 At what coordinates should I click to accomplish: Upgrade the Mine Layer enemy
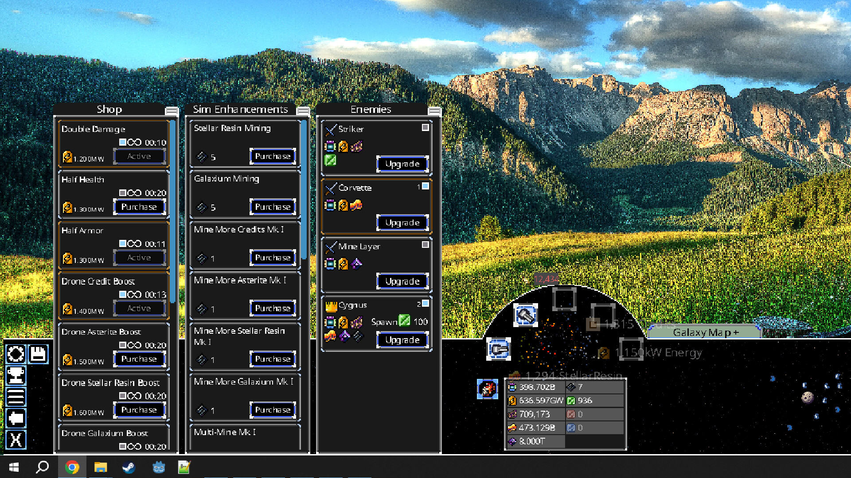[x=402, y=281]
